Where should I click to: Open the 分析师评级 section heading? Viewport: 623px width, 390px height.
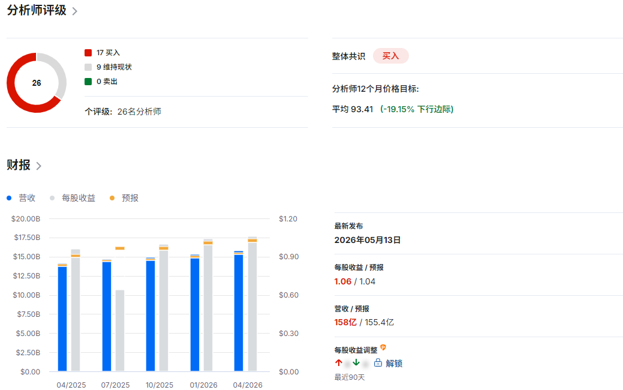37,10
